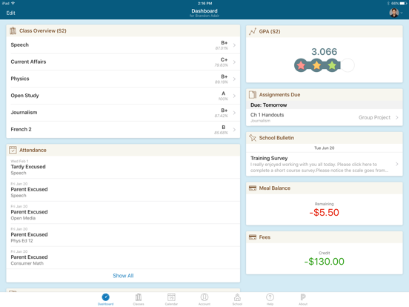This screenshot has width=409, height=307.
Task: Open Training Survey bulletin chevron
Action: coord(396,164)
